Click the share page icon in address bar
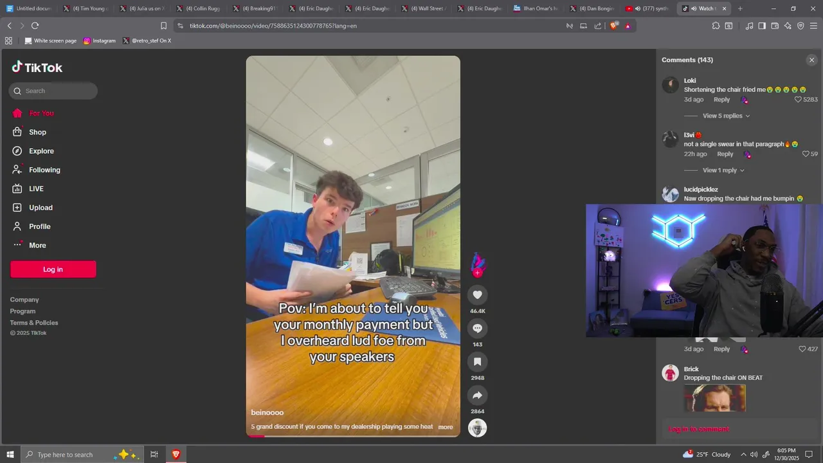This screenshot has height=463, width=823. [x=598, y=26]
